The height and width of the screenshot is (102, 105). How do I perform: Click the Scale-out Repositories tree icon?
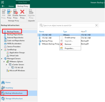pos(5,40)
